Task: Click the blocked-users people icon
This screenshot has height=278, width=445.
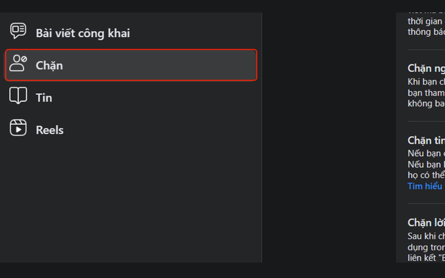Action: pos(18,63)
